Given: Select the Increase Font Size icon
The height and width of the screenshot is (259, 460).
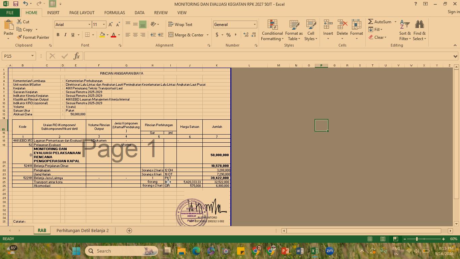Looking at the screenshot, I should [x=110, y=25].
